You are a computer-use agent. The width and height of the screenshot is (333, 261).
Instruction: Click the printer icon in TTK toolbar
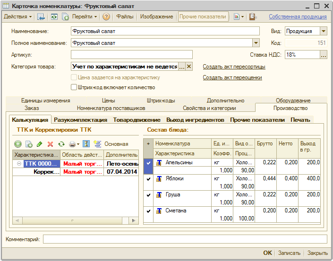[x=72, y=144]
